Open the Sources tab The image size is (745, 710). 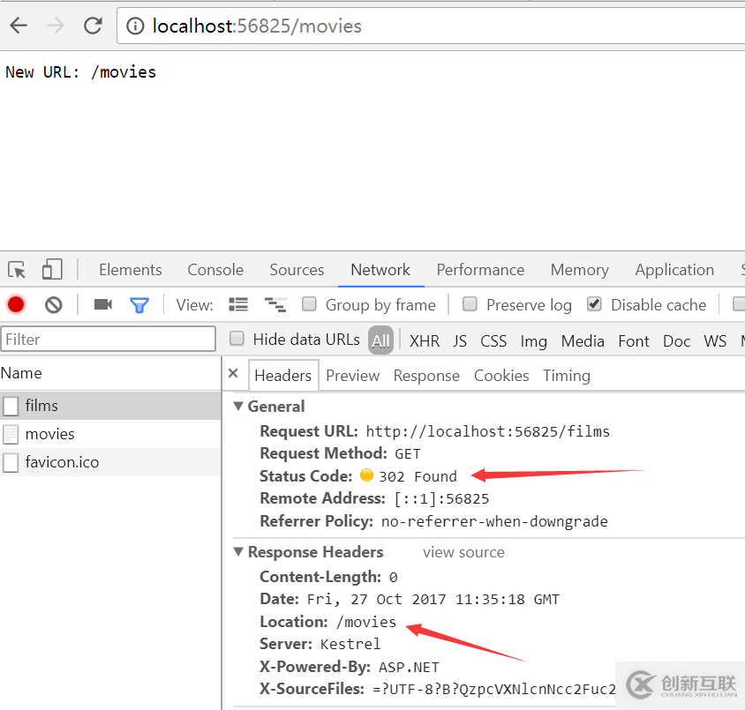coord(297,270)
